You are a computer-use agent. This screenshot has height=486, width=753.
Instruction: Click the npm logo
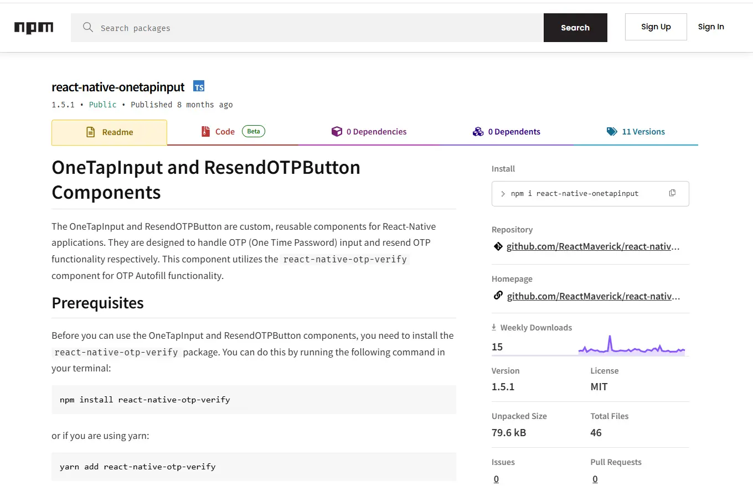[34, 28]
